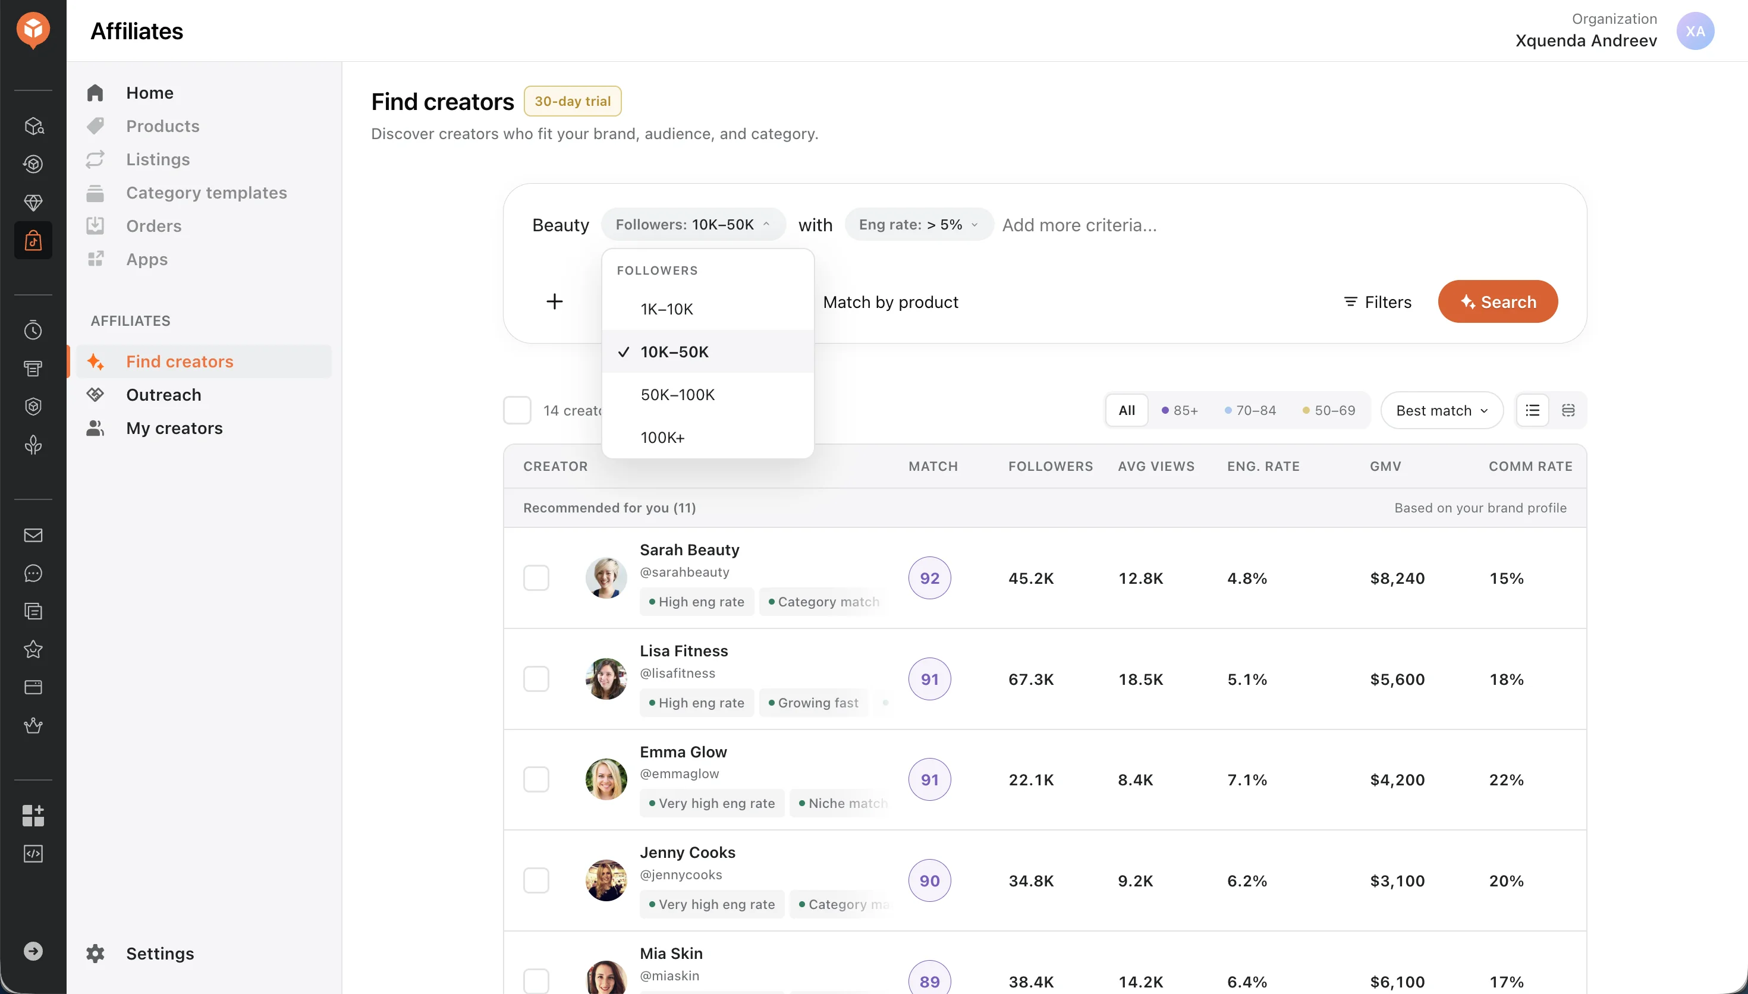Click Sarah Beauty's avatar thumbnail

pos(606,578)
